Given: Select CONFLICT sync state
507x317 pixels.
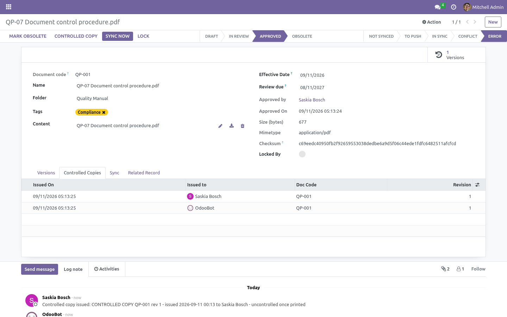Looking at the screenshot, I should pos(468,36).
